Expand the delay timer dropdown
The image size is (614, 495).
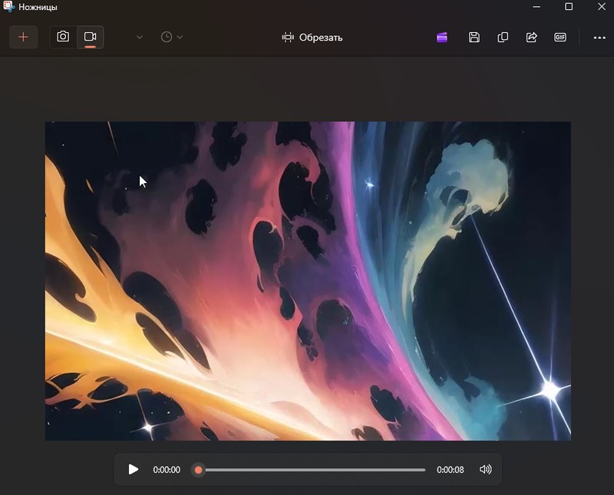coord(172,37)
